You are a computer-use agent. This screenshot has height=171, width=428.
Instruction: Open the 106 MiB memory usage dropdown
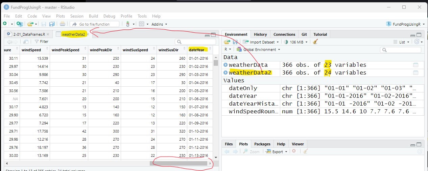296,42
